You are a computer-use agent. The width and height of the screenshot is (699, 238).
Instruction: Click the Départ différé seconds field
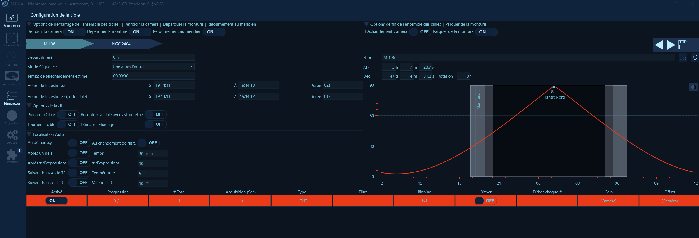[x=153, y=57]
